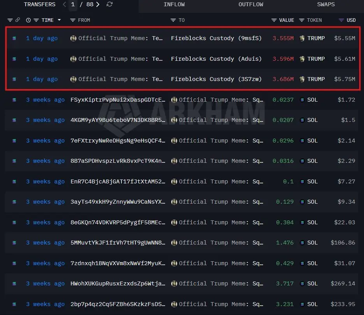Image resolution: width=364 pixels, height=315 pixels.
Task: Open the FROM column filter
Action: pos(73,20)
